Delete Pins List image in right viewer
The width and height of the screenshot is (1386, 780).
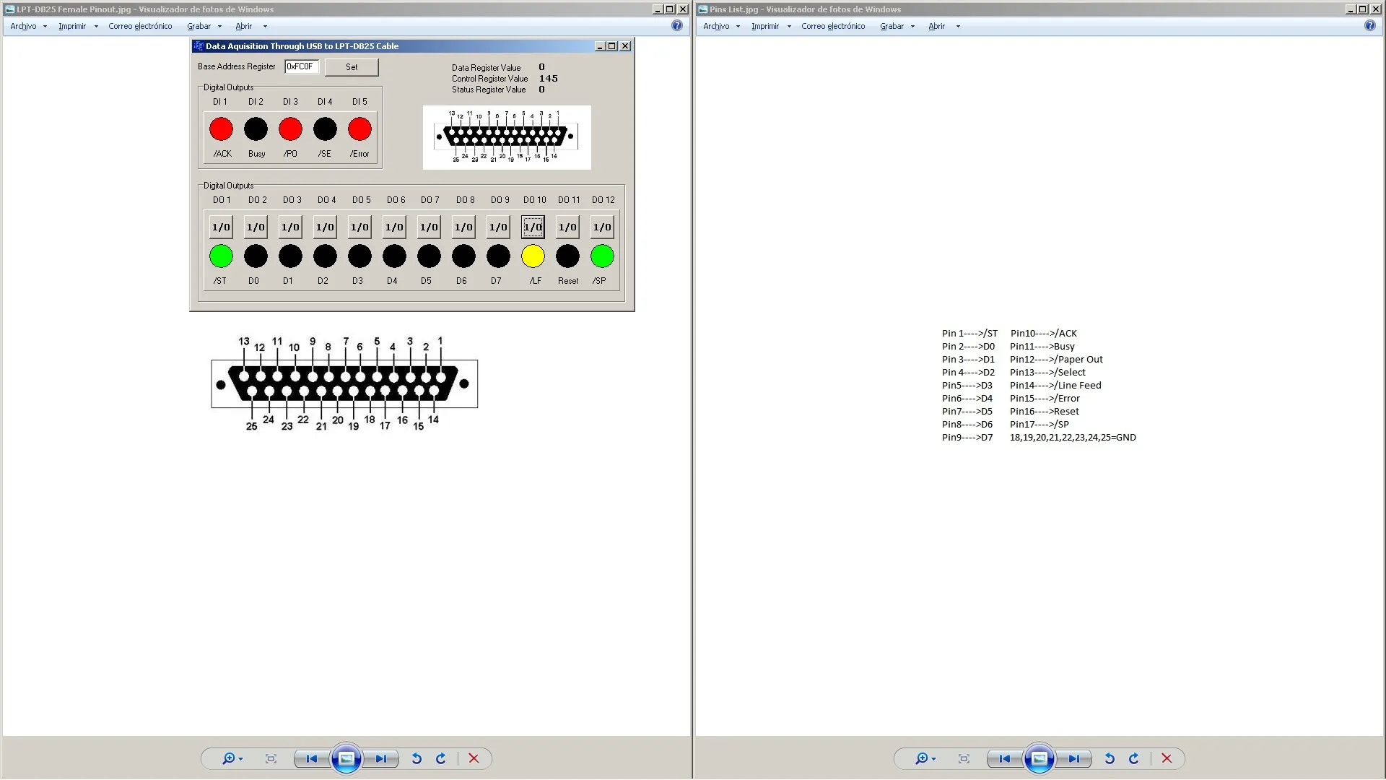[1167, 758]
